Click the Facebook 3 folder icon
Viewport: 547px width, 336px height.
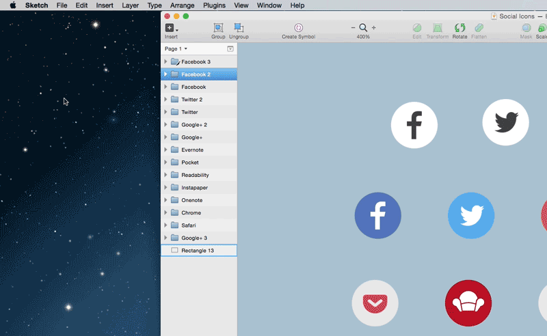click(x=175, y=61)
